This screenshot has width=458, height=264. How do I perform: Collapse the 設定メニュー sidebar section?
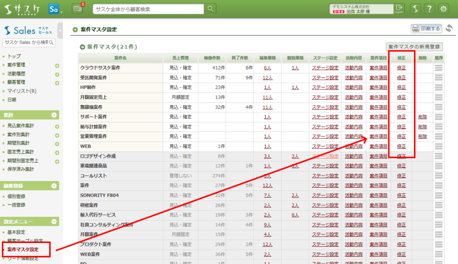54,222
